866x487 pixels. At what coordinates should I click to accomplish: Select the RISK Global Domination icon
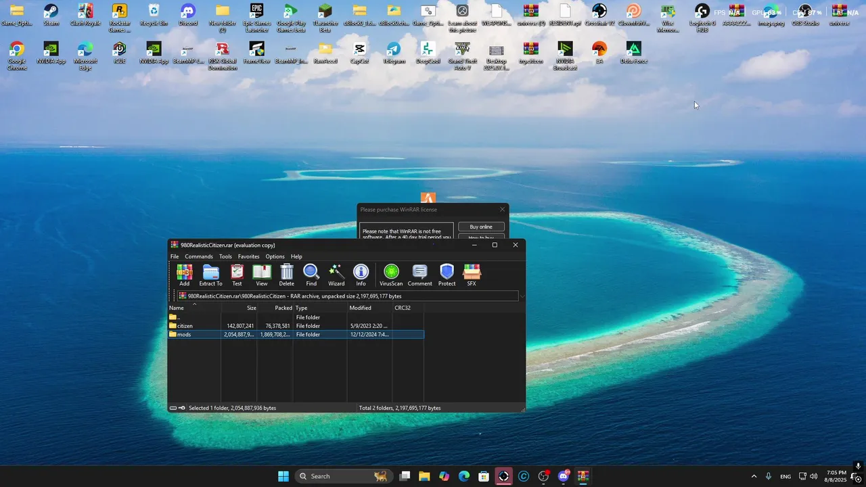223,56
